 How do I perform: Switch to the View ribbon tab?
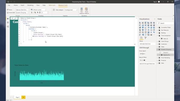pyautogui.click(x=38, y=5)
